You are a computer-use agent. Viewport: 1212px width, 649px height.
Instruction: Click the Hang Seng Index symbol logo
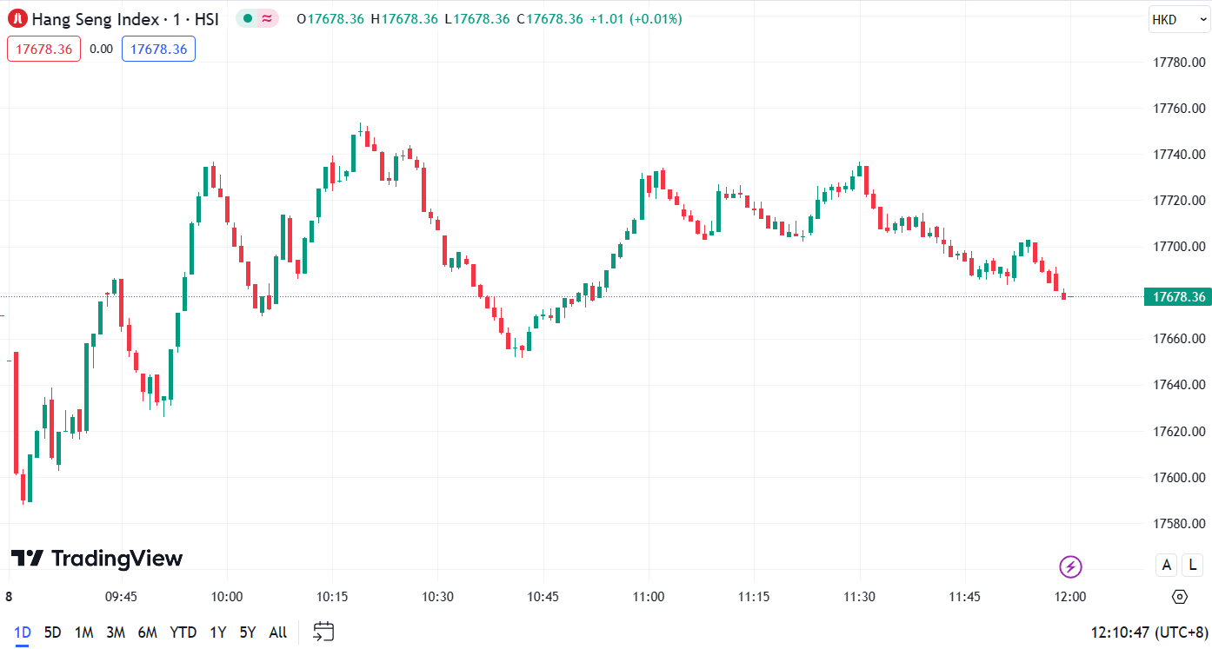point(18,18)
